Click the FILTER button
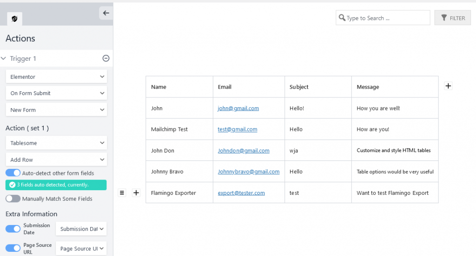The width and height of the screenshot is (476, 256). click(452, 18)
